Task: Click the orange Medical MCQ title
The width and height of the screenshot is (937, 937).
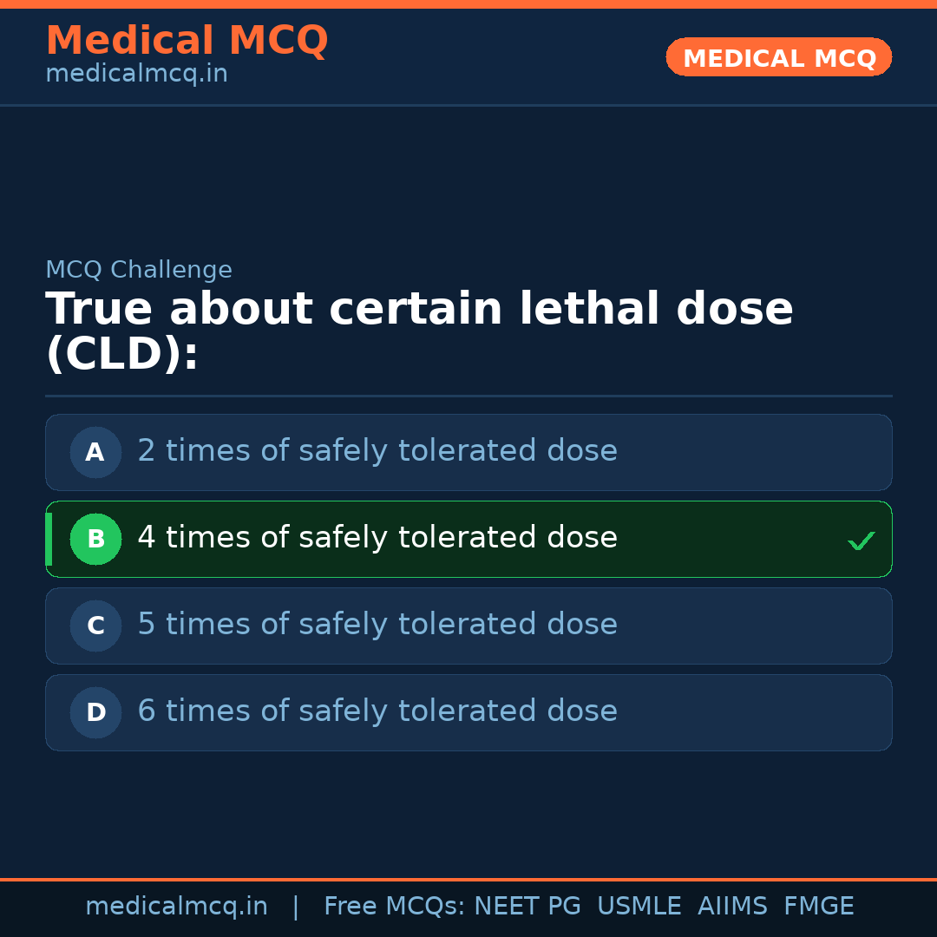Action: 187,41
